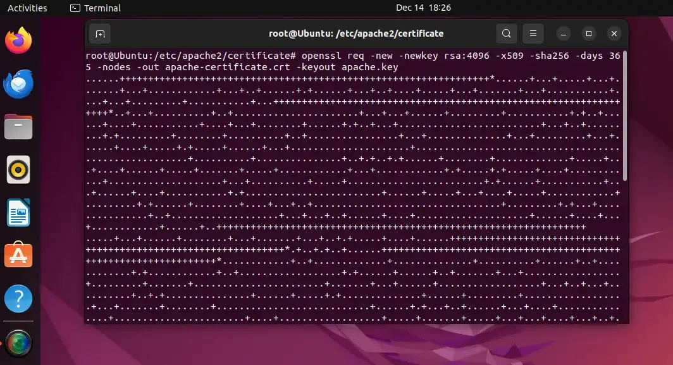Open LibreOffice Writer from the dock
Image resolution: width=673 pixels, height=365 pixels.
tap(18, 213)
